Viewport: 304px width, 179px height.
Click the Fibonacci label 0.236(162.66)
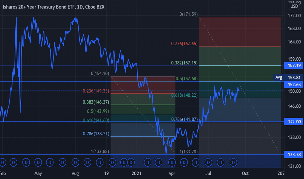(x=184, y=44)
